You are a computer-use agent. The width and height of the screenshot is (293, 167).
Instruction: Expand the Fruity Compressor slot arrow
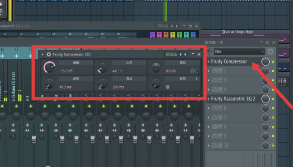click(209, 62)
